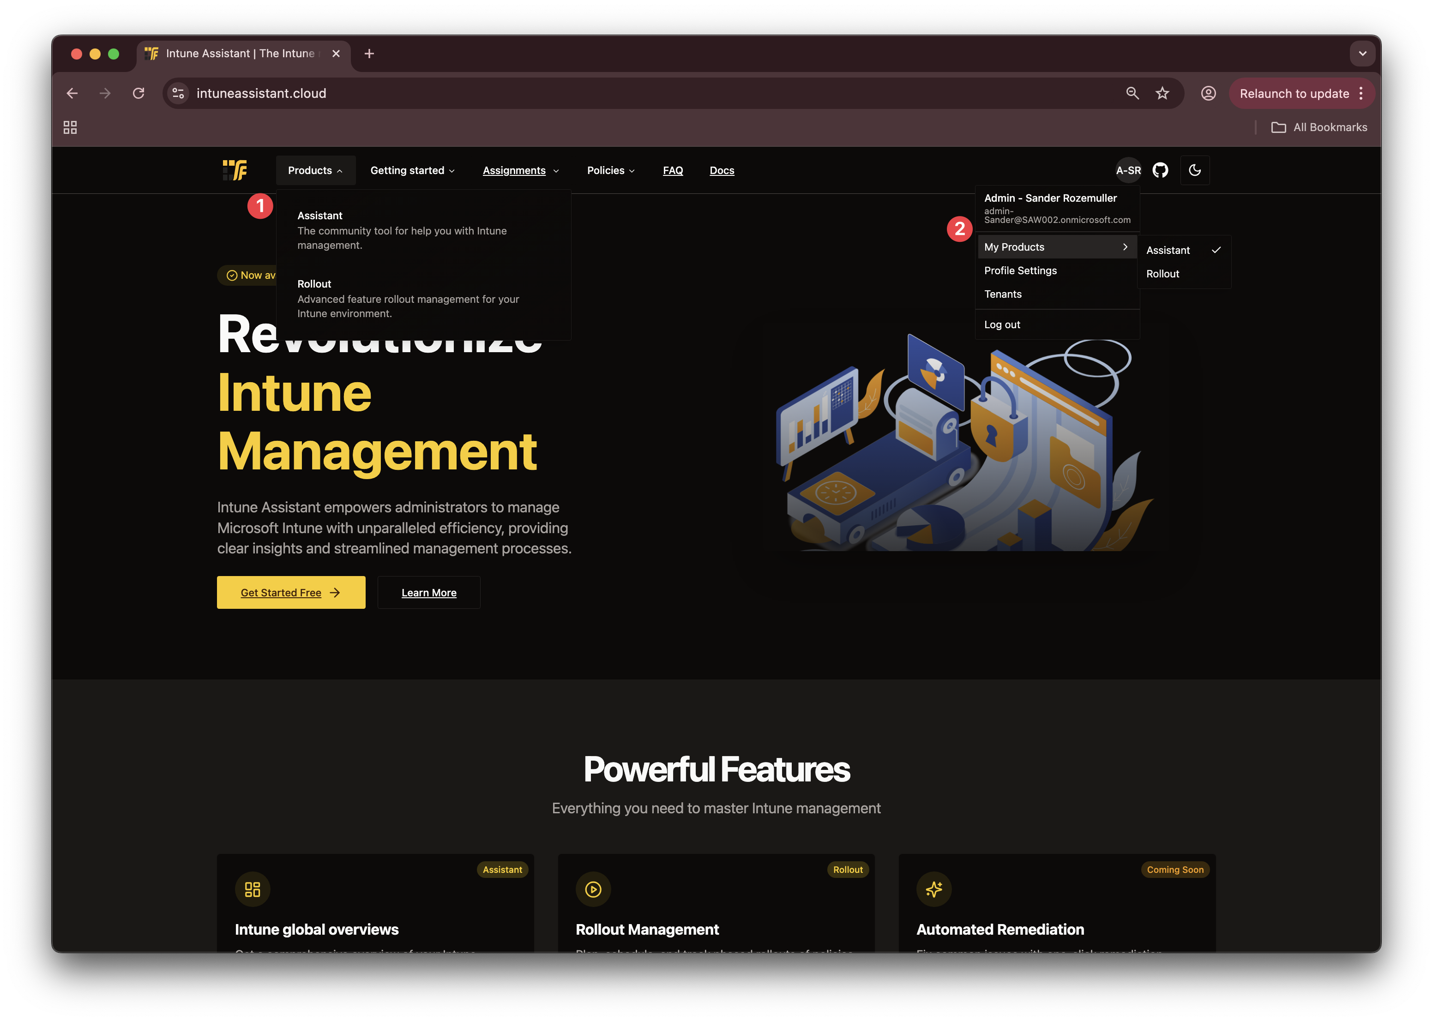Select Assistant in Products dropdown
This screenshot has height=1021, width=1433.
(x=422, y=230)
